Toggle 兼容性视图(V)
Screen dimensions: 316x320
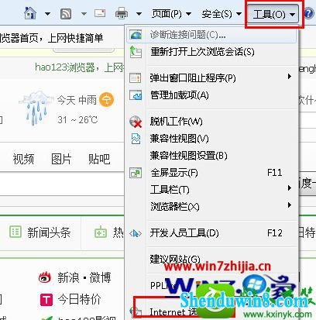211,139
